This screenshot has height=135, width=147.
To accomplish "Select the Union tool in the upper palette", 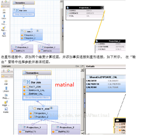I will click(x=4, y=17).
